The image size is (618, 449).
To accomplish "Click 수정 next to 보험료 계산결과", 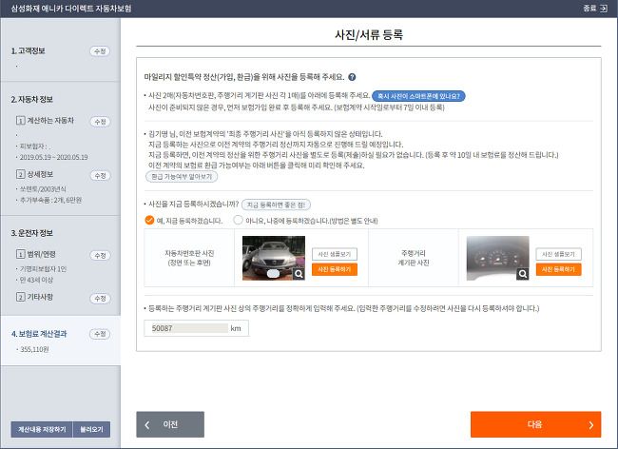I will click(x=100, y=334).
